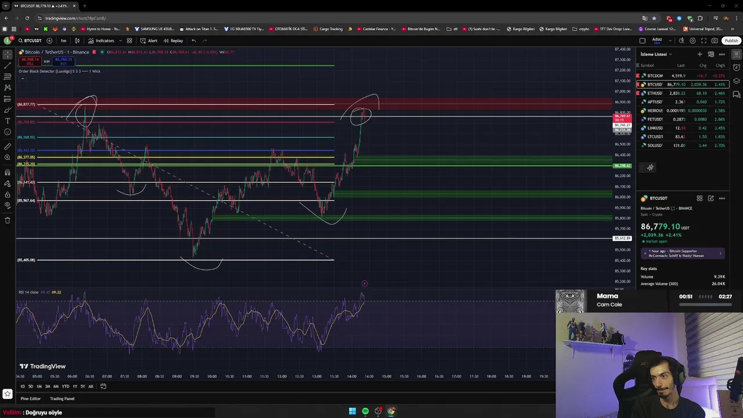Image resolution: width=743 pixels, height=418 pixels.
Task: Open the forecasting and measurement tools
Action: (8, 99)
